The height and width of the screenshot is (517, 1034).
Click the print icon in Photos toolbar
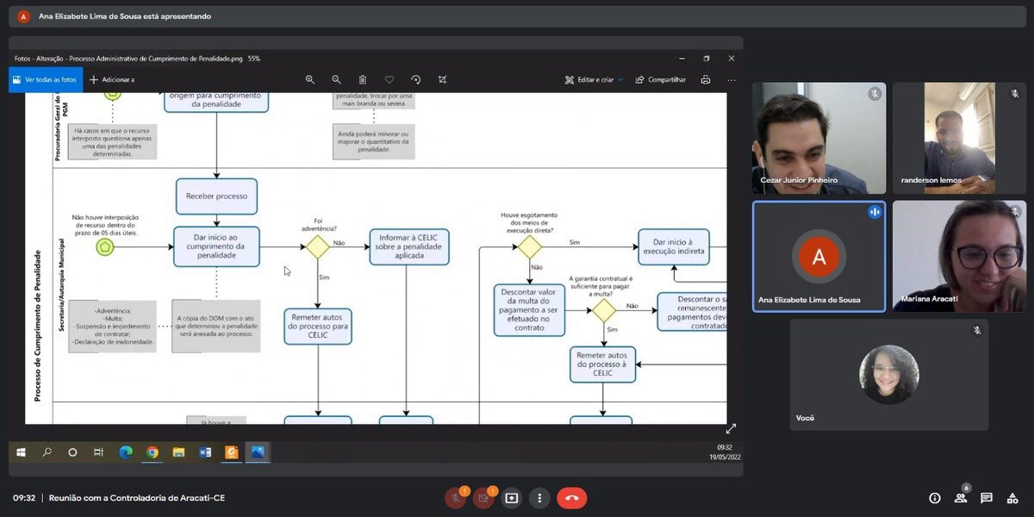[706, 79]
